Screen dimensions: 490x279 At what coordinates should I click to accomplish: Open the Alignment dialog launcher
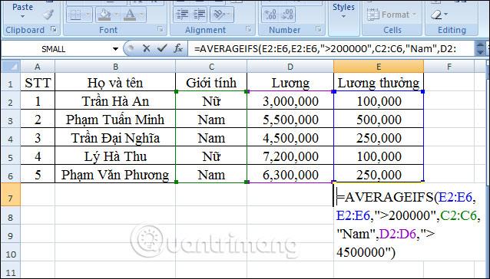(249, 29)
